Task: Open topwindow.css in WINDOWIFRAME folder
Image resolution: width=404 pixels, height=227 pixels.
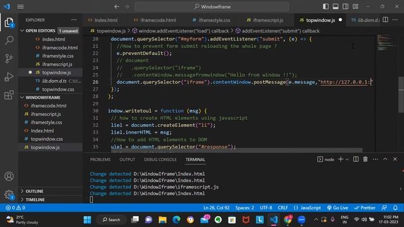Action: point(50,139)
